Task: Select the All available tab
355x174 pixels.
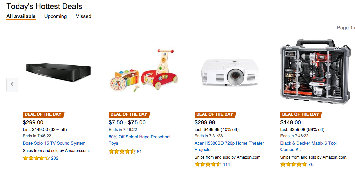Action: pyautogui.click(x=21, y=16)
